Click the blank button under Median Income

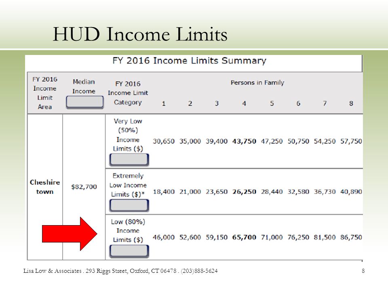pyautogui.click(x=84, y=102)
